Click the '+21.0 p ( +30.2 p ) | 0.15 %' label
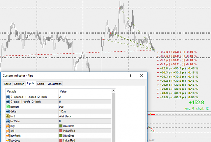The height and width of the screenshot is (142, 211). coord(179,85)
